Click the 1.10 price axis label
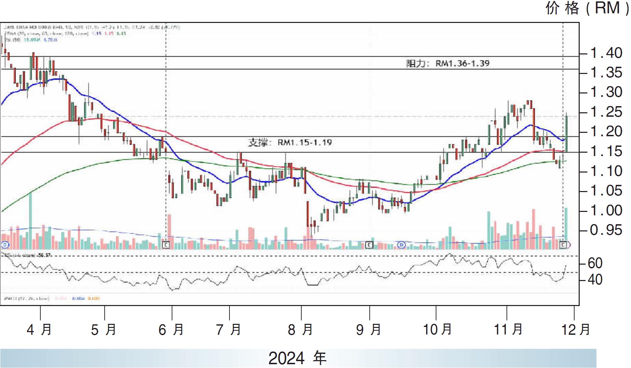This screenshot has height=368, width=631. 606,171
